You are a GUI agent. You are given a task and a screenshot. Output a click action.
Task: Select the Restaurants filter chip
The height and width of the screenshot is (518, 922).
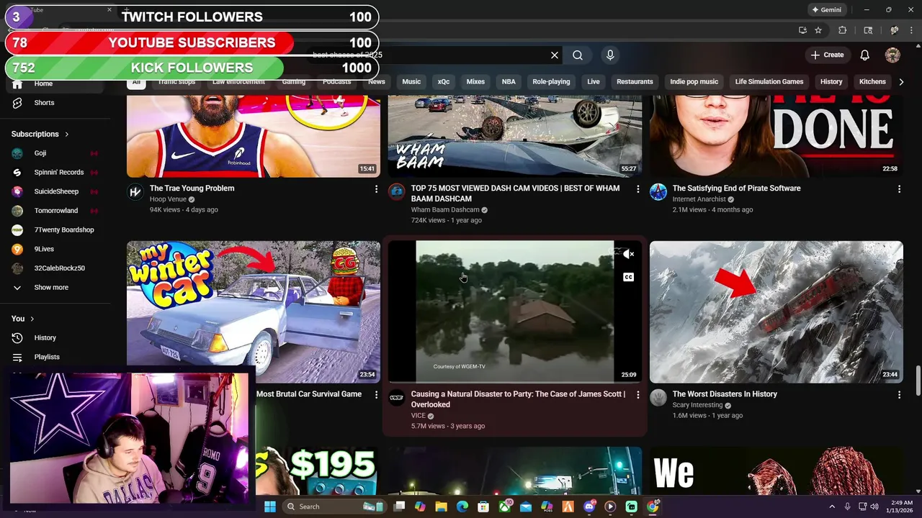(635, 82)
